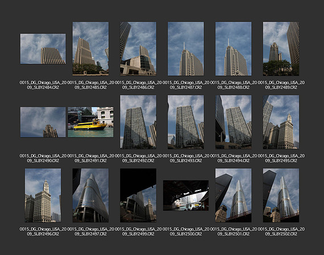Select thumbnail of photo 5L8Y2494

233,122
